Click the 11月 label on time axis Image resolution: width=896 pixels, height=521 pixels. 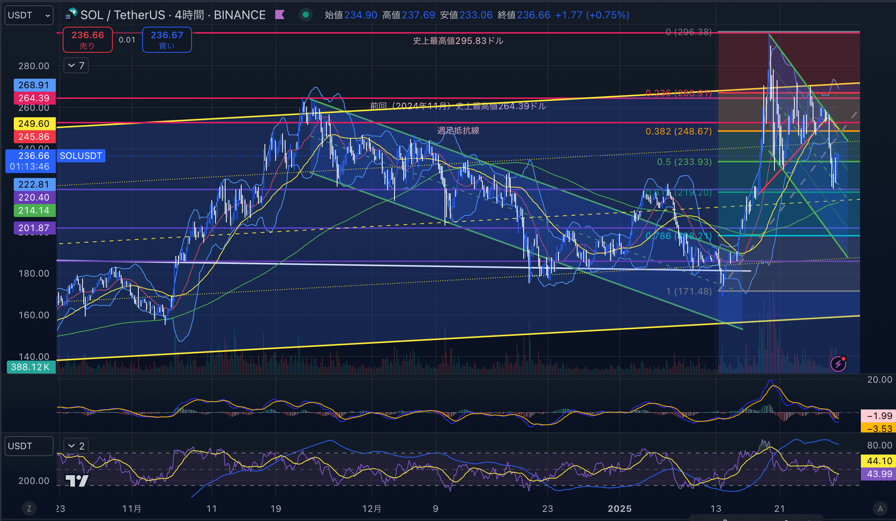(x=132, y=509)
